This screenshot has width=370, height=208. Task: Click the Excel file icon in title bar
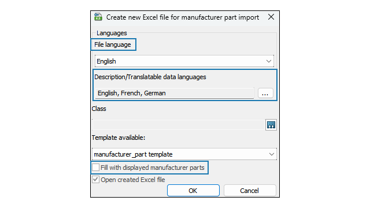(98, 17)
